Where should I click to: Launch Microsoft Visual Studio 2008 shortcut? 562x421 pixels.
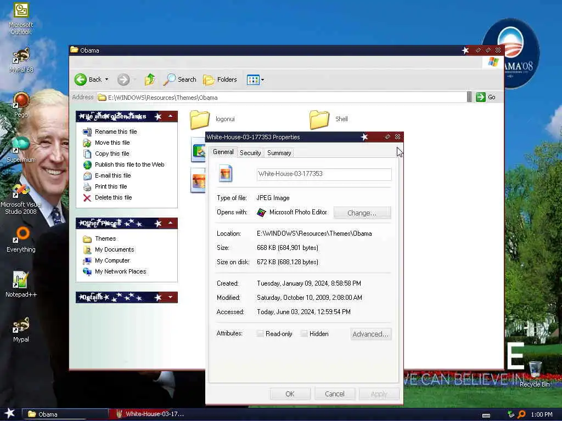tap(21, 198)
